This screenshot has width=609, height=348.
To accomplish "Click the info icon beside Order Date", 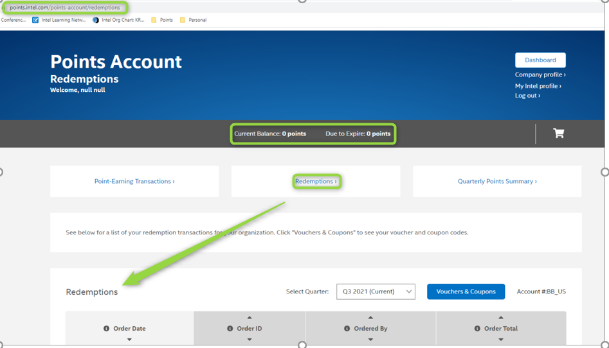I will (106, 328).
